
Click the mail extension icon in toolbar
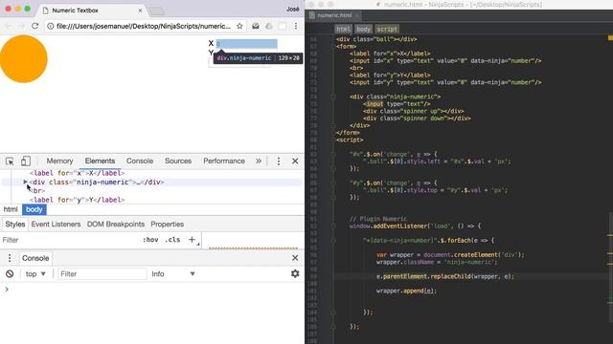click(256, 26)
